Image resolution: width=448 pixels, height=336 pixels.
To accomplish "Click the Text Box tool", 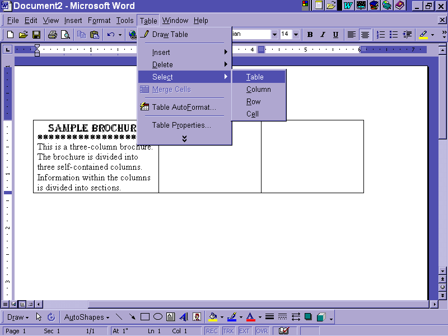I will (x=171, y=317).
